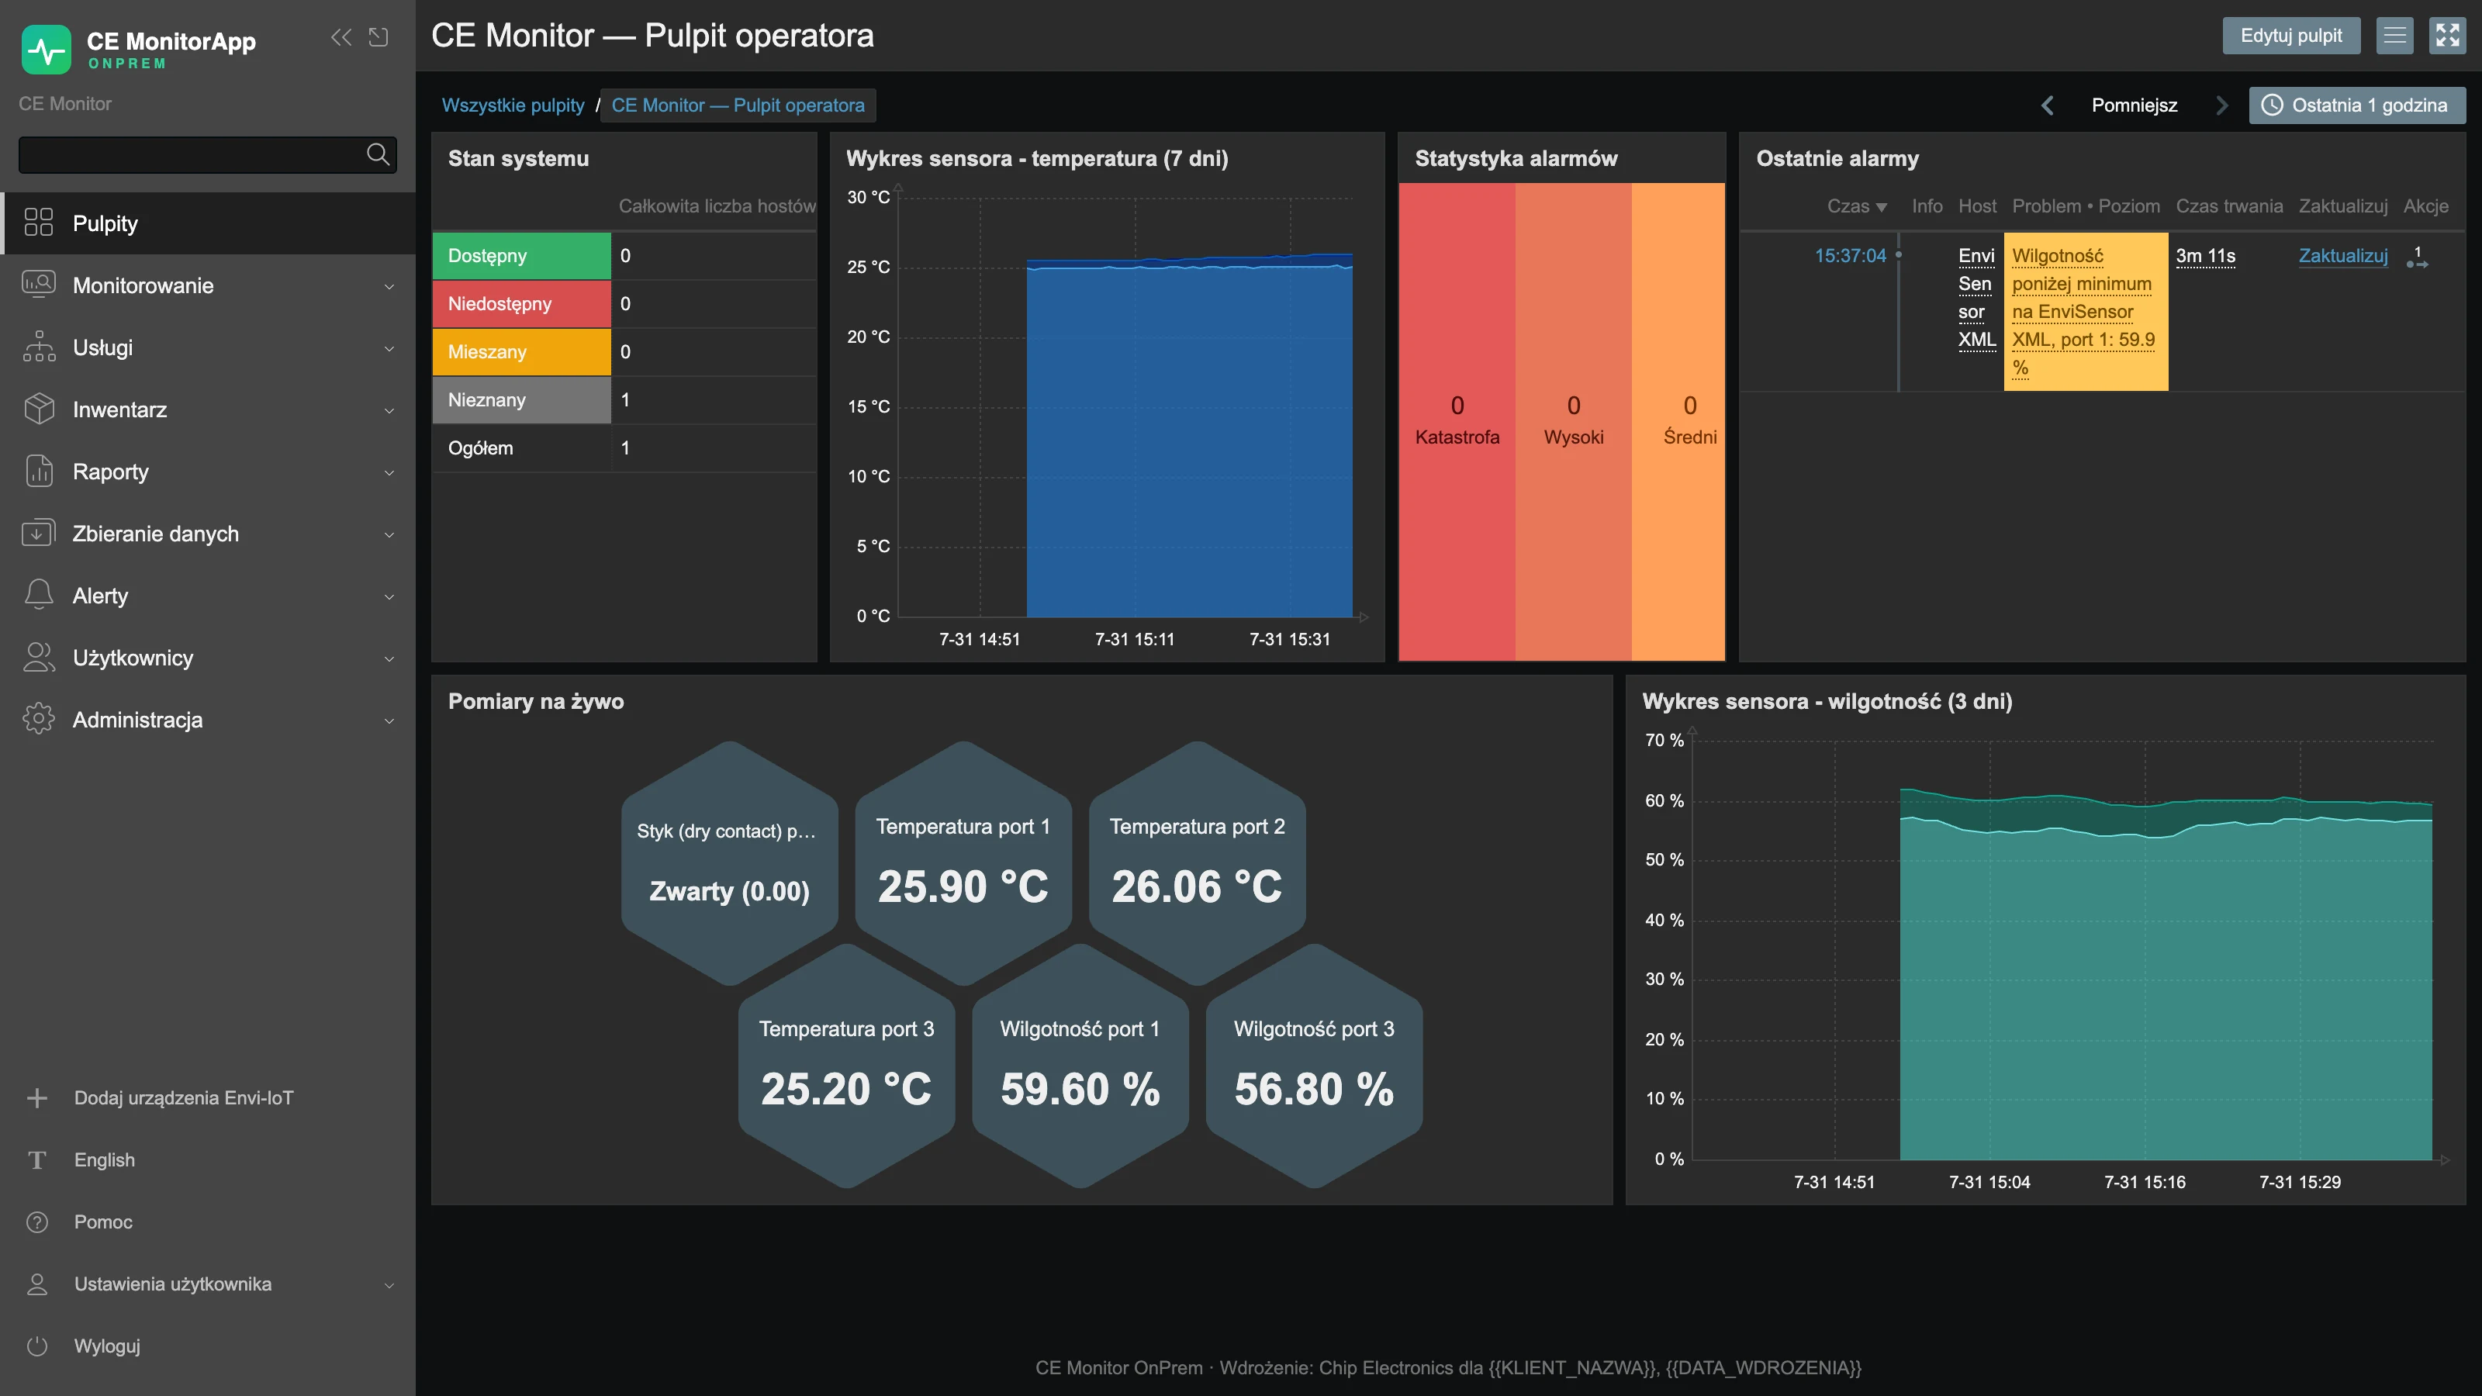Screen dimensions: 2482x1396
Task: Click the red Katastrofa severity block
Action: 1457,422
